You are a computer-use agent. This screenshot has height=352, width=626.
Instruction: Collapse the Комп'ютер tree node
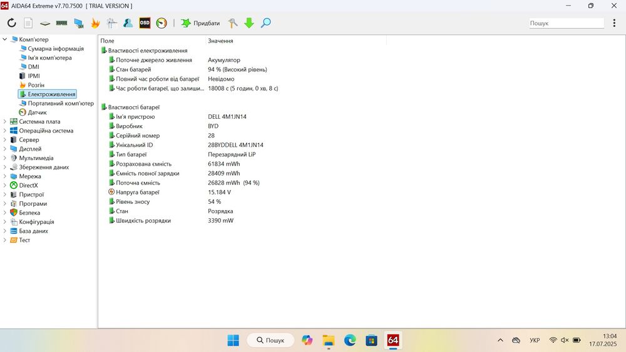pos(5,39)
